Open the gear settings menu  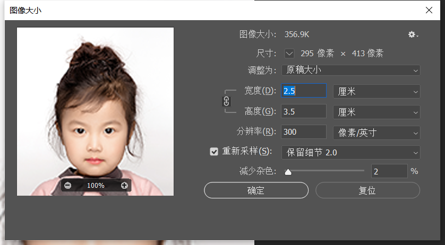(413, 34)
